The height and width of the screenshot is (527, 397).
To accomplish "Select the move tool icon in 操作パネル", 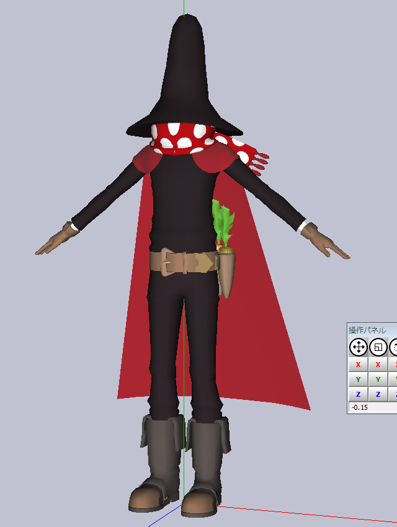I will pos(359,347).
